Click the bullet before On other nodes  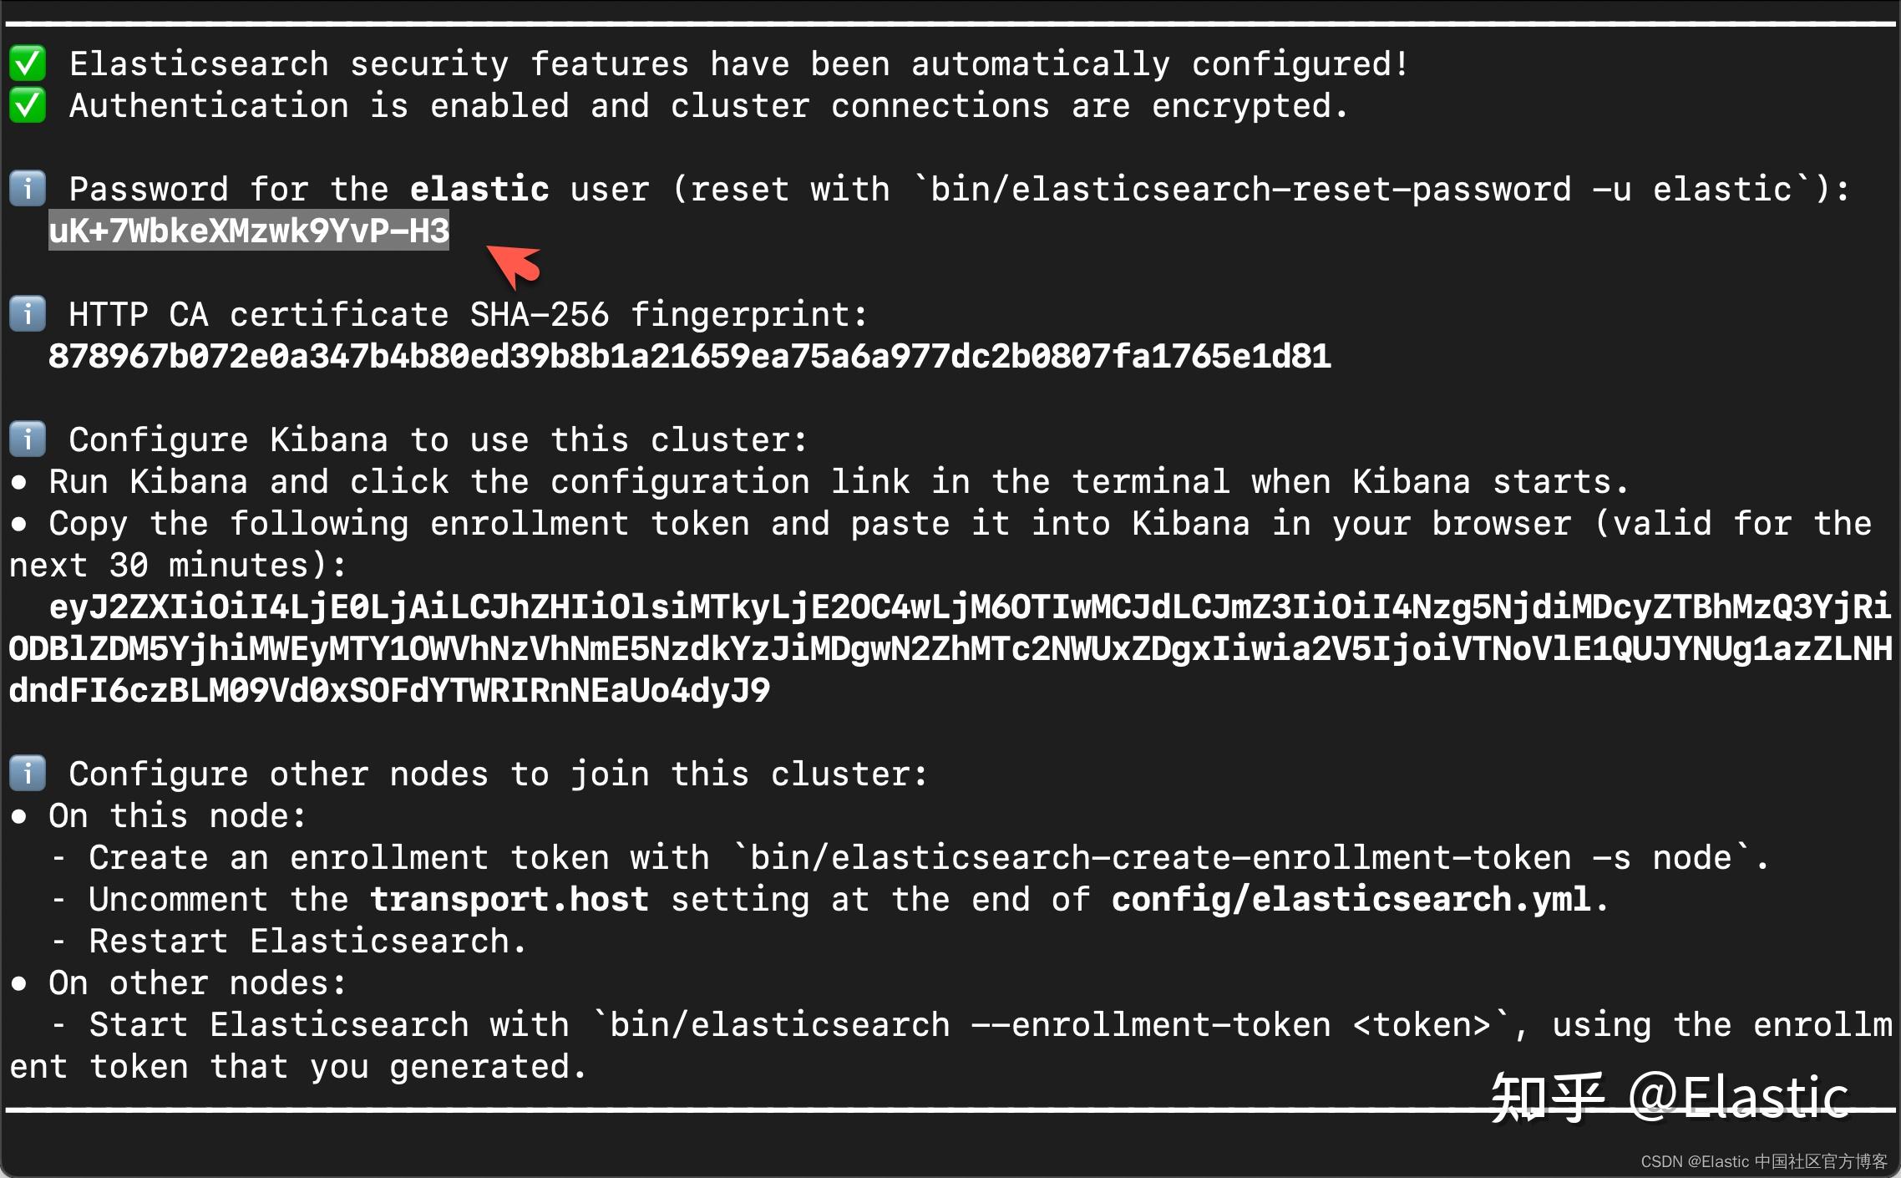tap(19, 983)
